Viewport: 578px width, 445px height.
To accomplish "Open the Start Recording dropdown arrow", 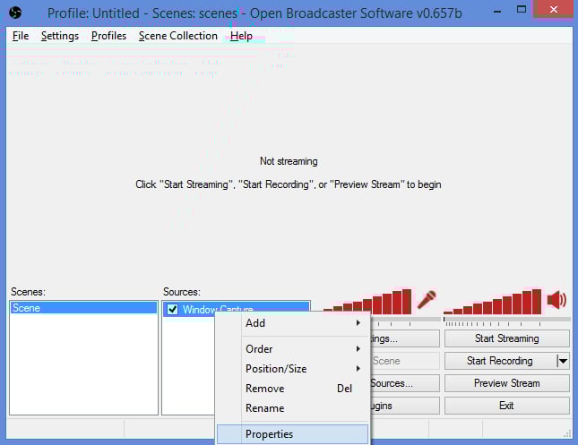I will tap(563, 361).
